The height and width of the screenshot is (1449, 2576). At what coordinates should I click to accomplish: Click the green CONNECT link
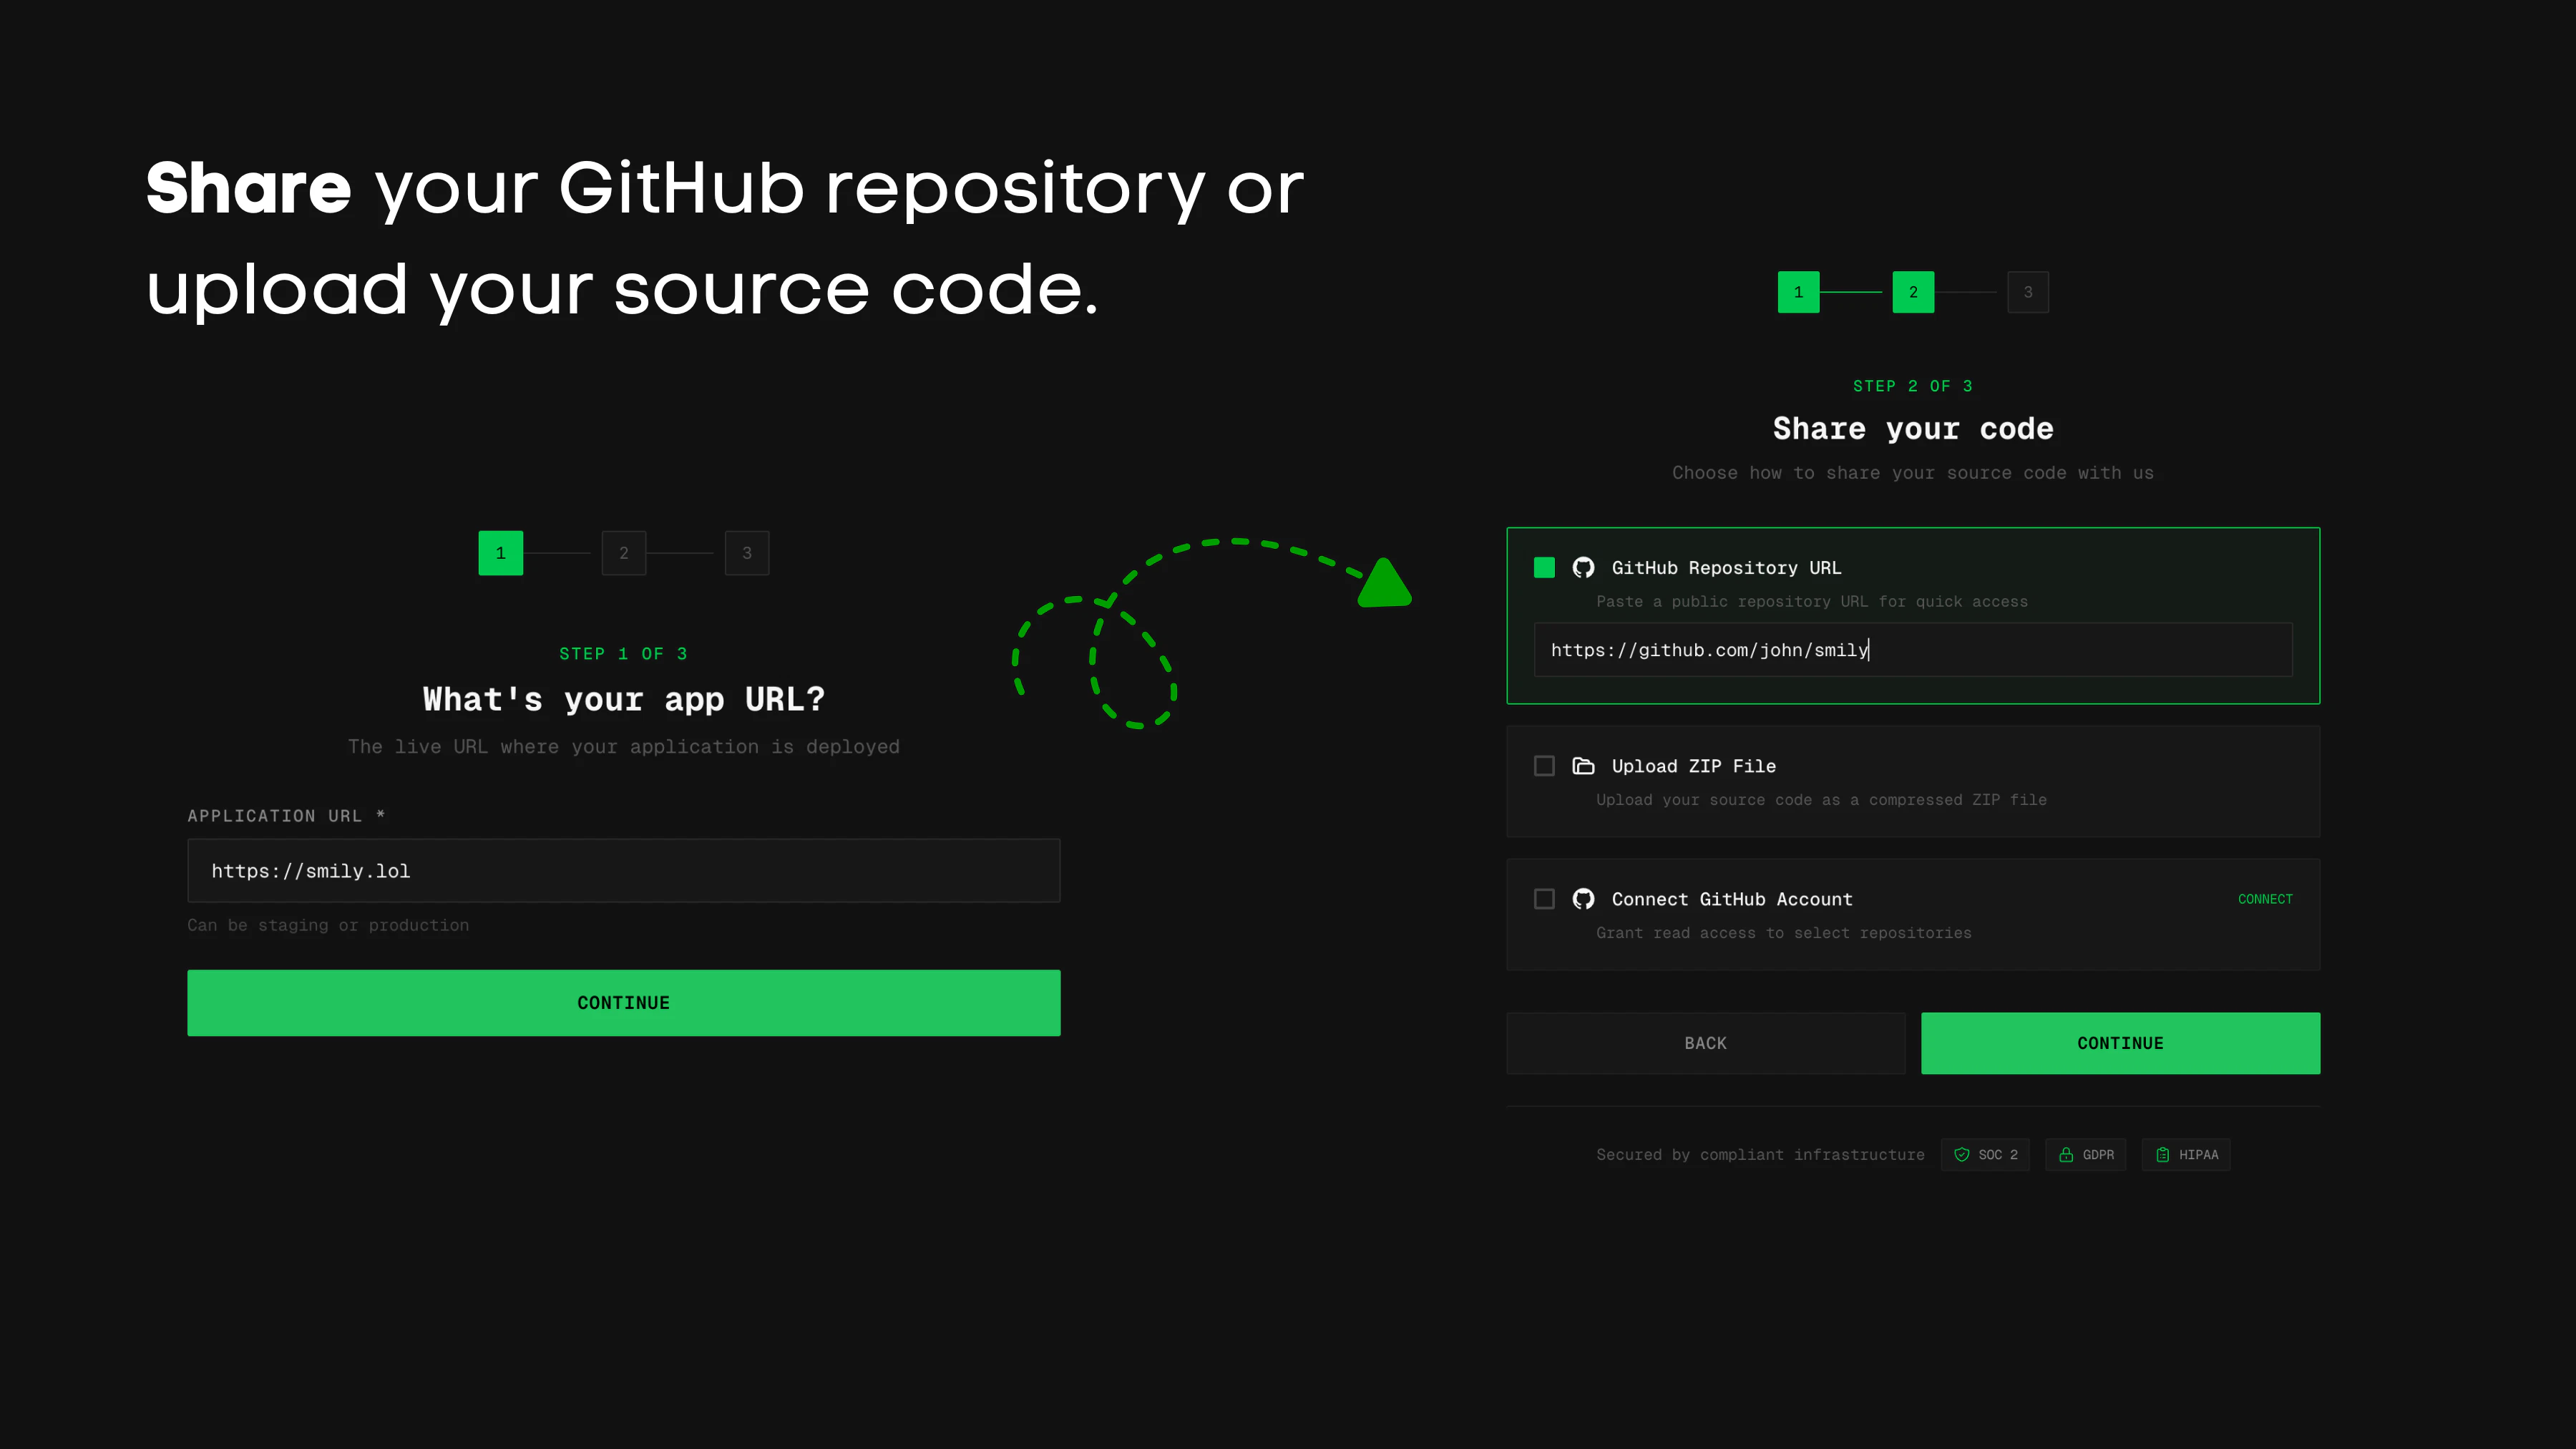tap(2265, 899)
